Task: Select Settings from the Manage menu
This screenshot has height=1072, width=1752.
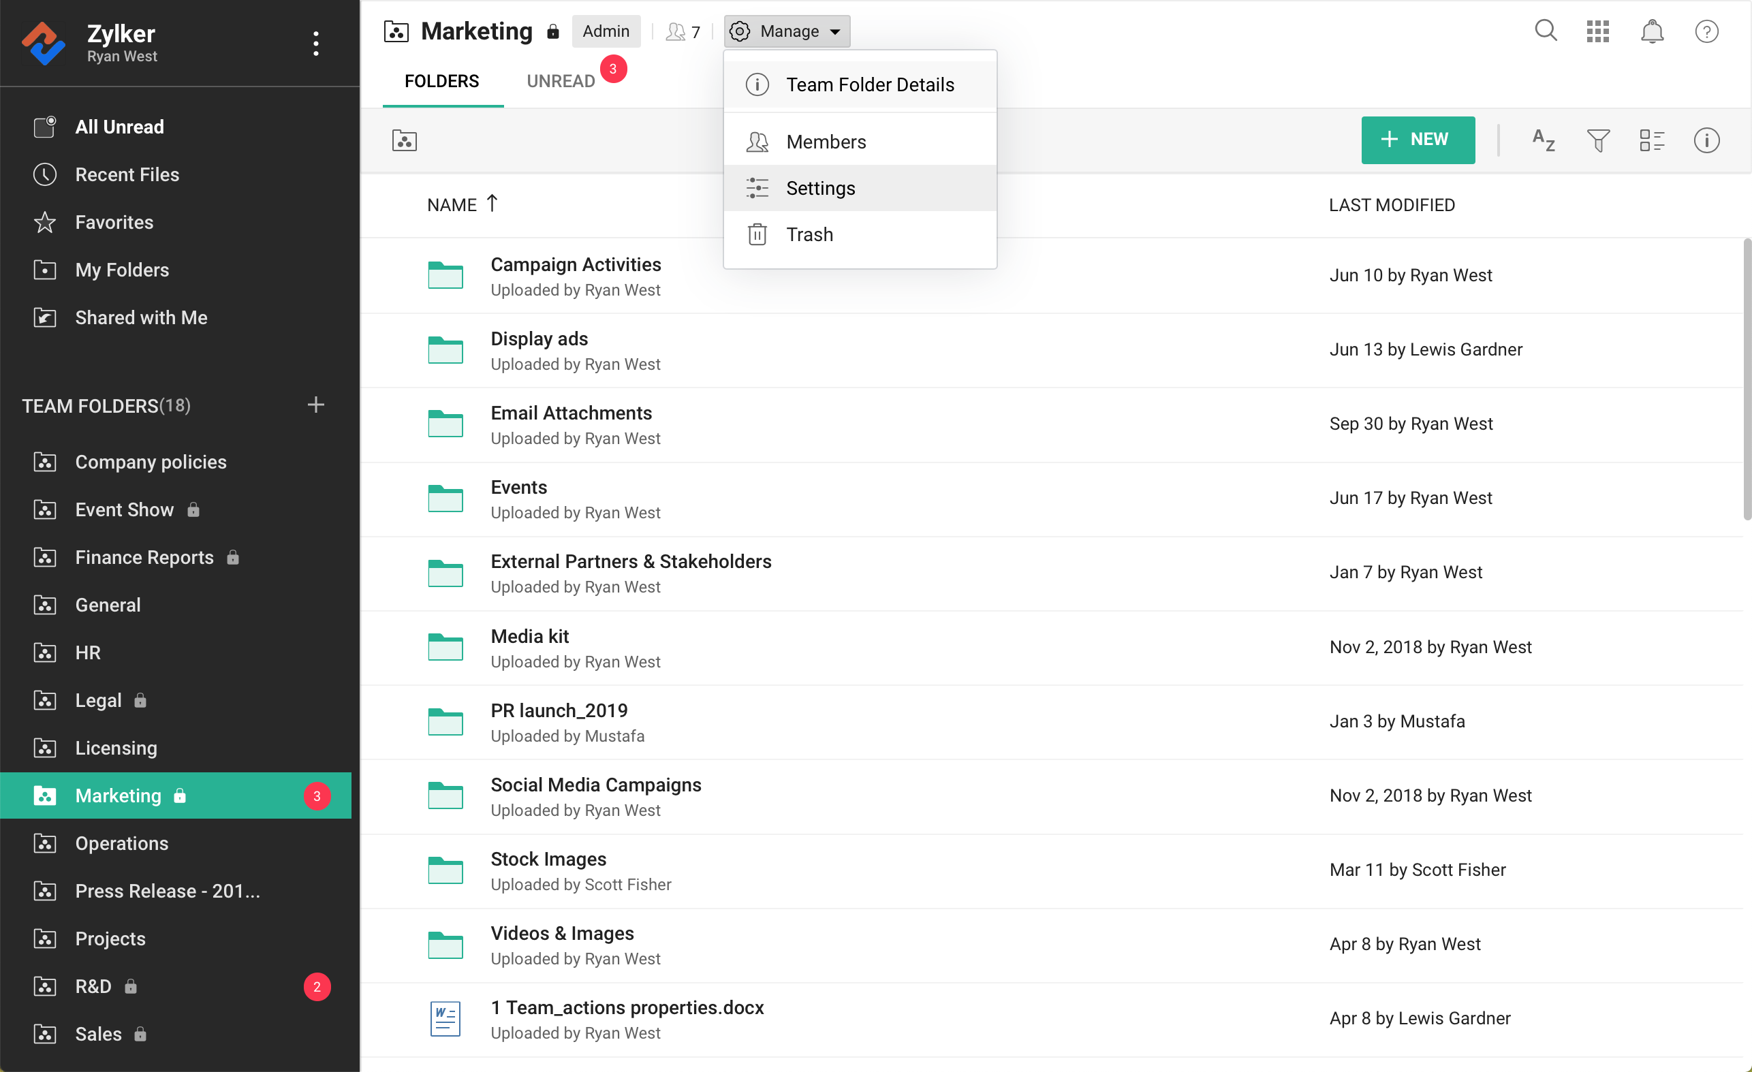Action: pyautogui.click(x=821, y=189)
